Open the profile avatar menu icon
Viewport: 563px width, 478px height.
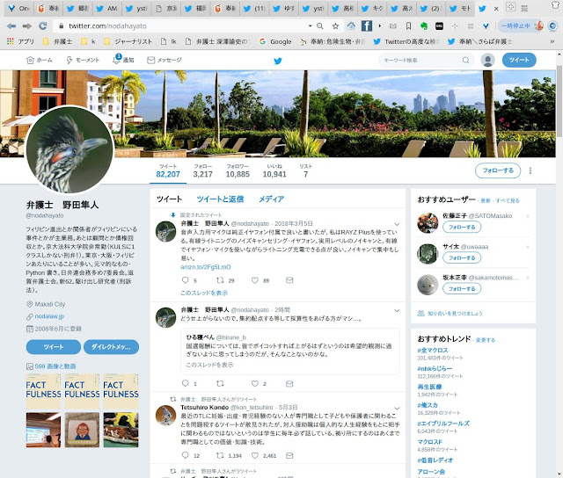pyautogui.click(x=487, y=60)
